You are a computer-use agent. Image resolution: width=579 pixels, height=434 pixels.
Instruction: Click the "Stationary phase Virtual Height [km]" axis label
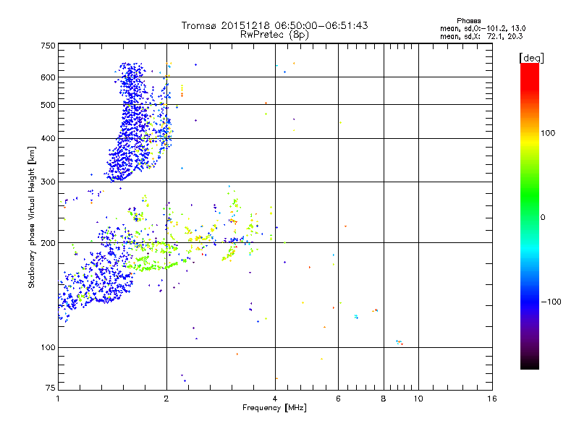pos(32,218)
